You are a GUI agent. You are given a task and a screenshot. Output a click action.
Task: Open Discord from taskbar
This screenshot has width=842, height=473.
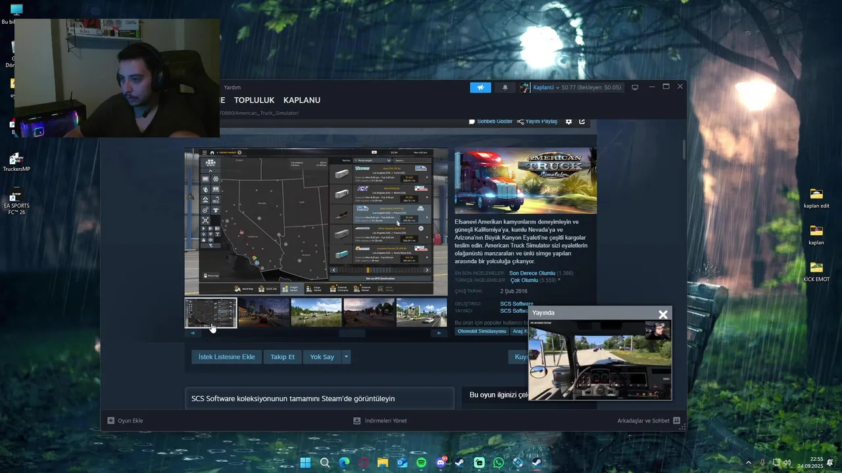coord(441,462)
